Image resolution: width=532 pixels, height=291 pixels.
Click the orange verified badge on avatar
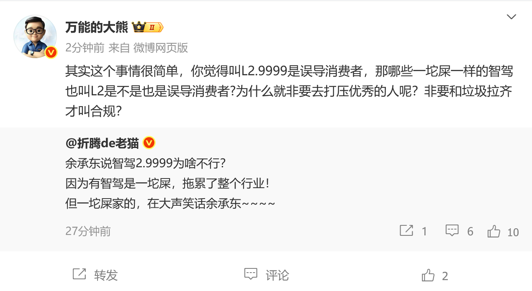51,52
